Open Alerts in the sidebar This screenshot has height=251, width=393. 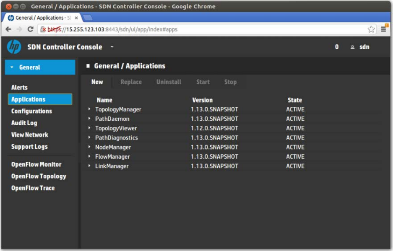click(19, 88)
